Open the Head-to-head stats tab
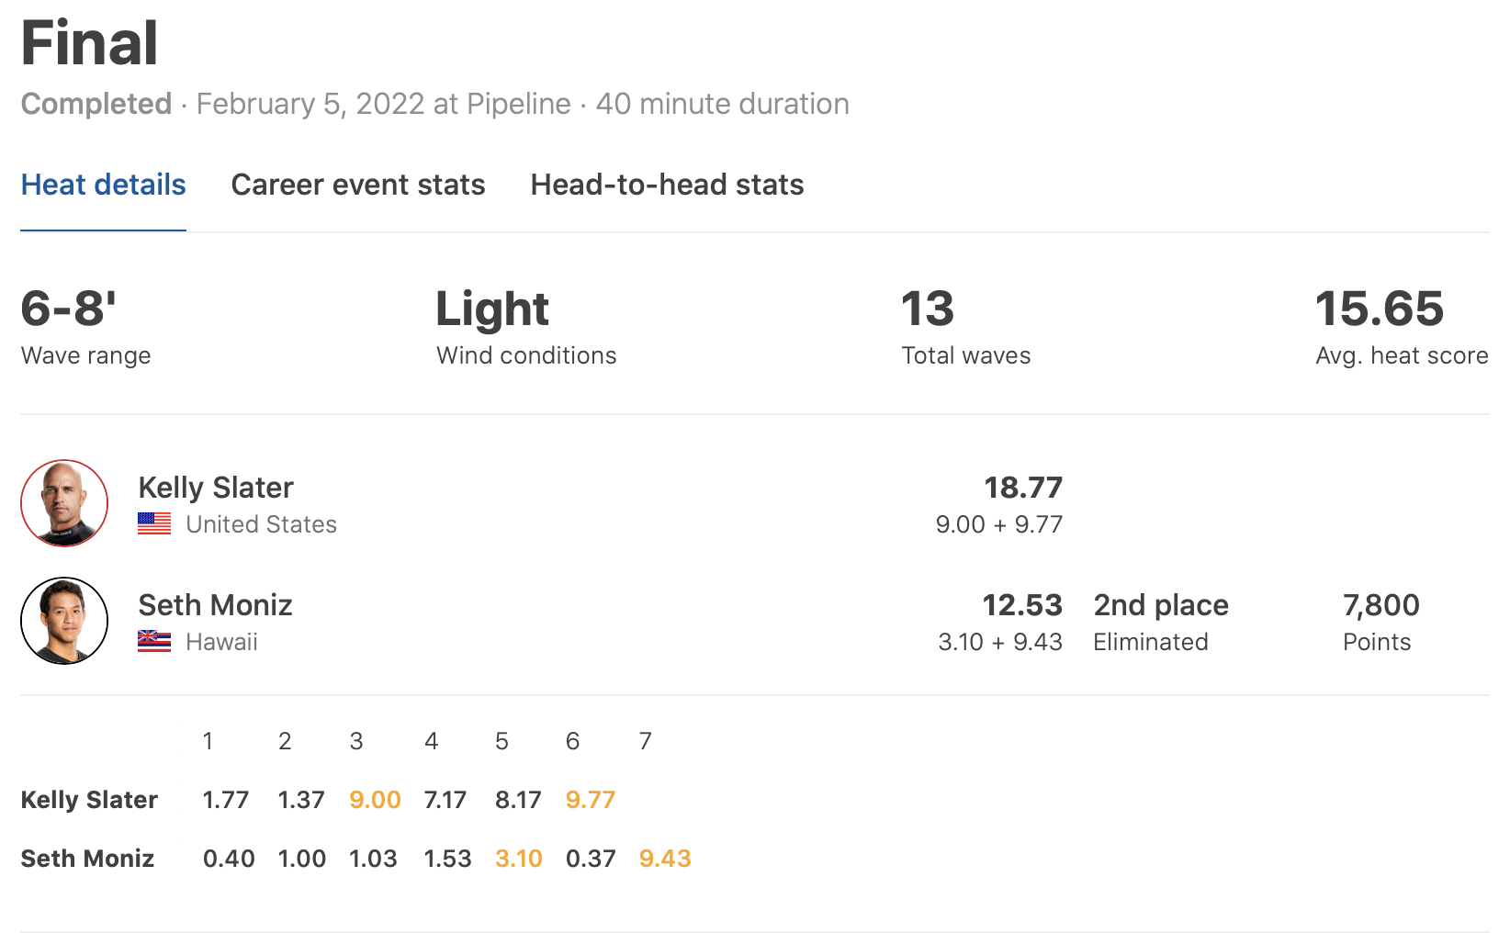The width and height of the screenshot is (1510, 944). click(667, 185)
